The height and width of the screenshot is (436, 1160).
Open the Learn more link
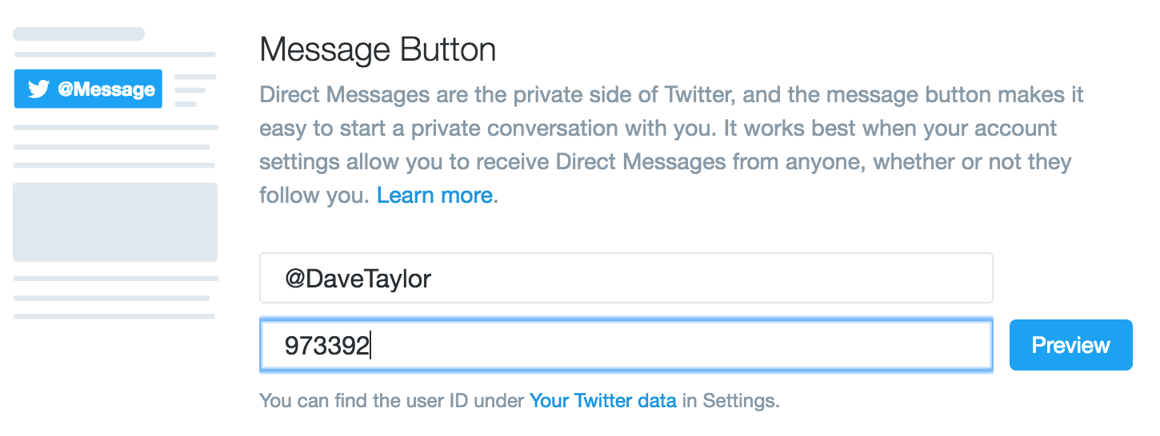434,195
